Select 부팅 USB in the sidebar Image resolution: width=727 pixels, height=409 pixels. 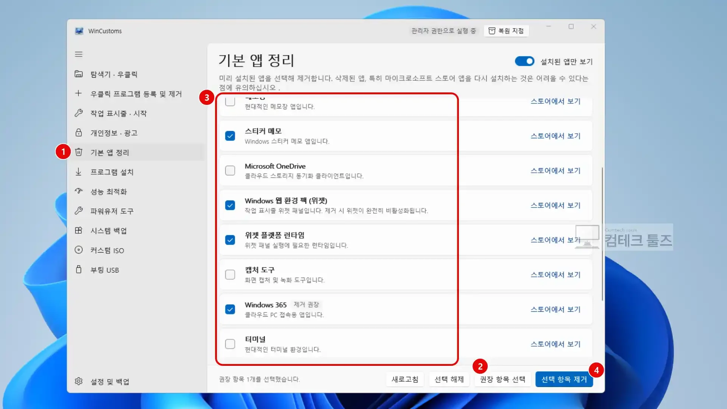coord(136,270)
